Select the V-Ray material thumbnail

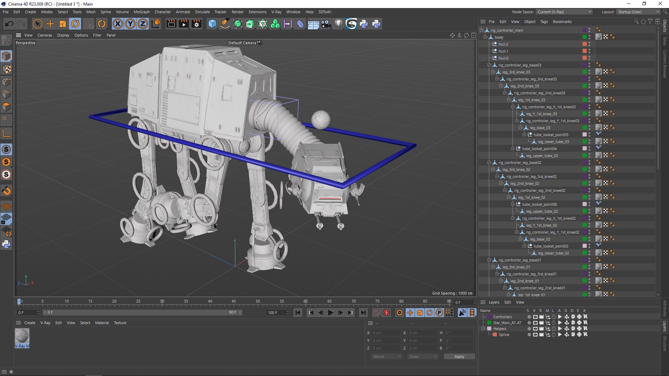click(x=22, y=336)
